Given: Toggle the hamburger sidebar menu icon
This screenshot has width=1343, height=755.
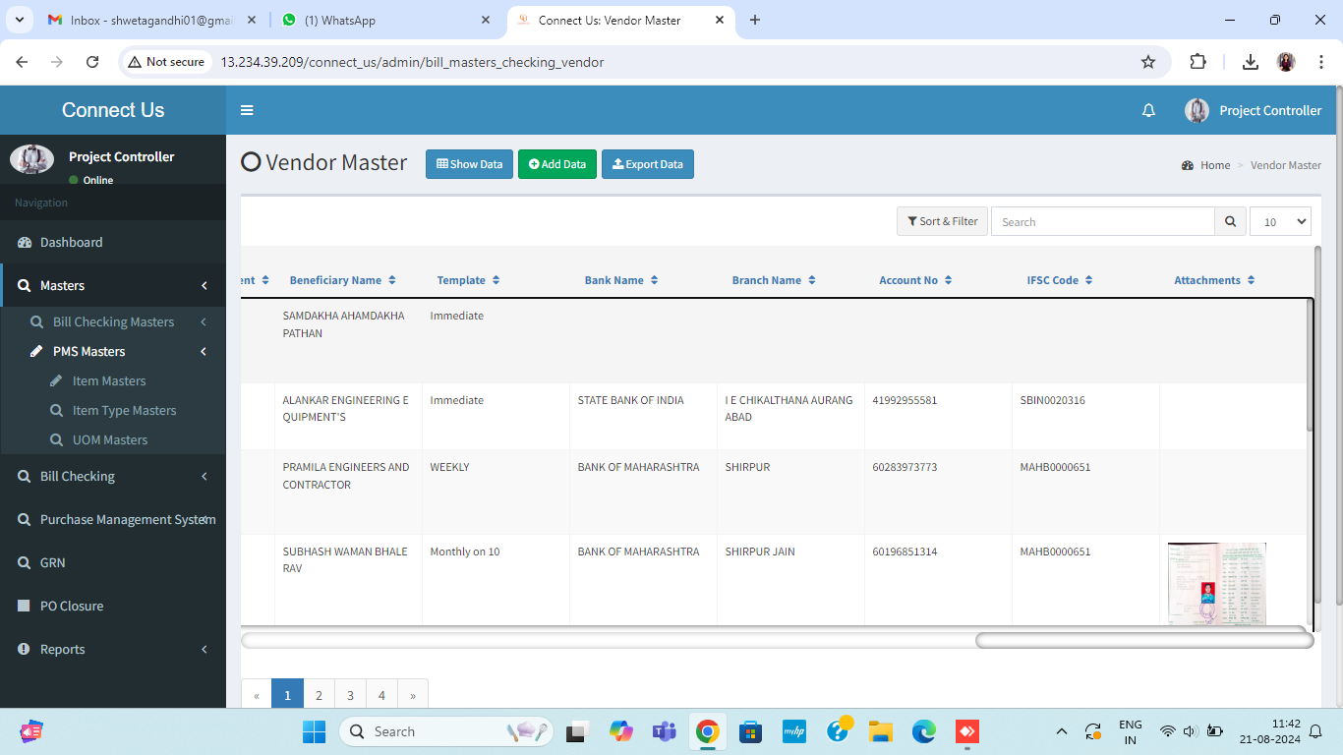Looking at the screenshot, I should click(247, 110).
